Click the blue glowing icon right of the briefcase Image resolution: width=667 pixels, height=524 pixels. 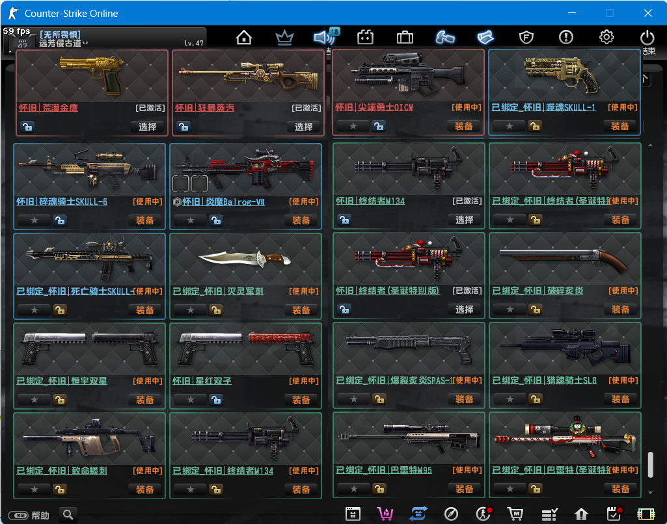pos(445,38)
